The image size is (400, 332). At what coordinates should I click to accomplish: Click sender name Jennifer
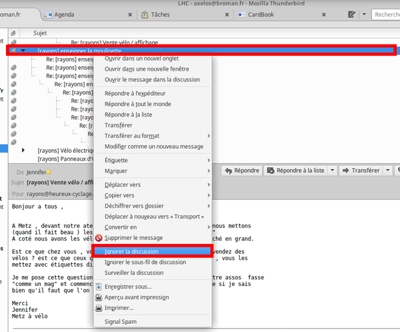pos(37,172)
